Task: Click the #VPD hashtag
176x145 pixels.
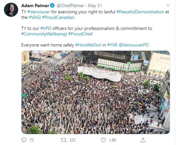Action: (46, 28)
